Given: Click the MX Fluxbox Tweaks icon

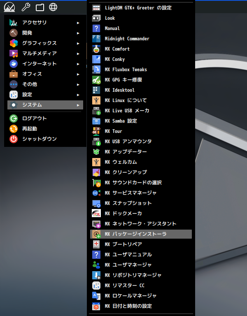Looking at the screenshot, I should pos(96,70).
